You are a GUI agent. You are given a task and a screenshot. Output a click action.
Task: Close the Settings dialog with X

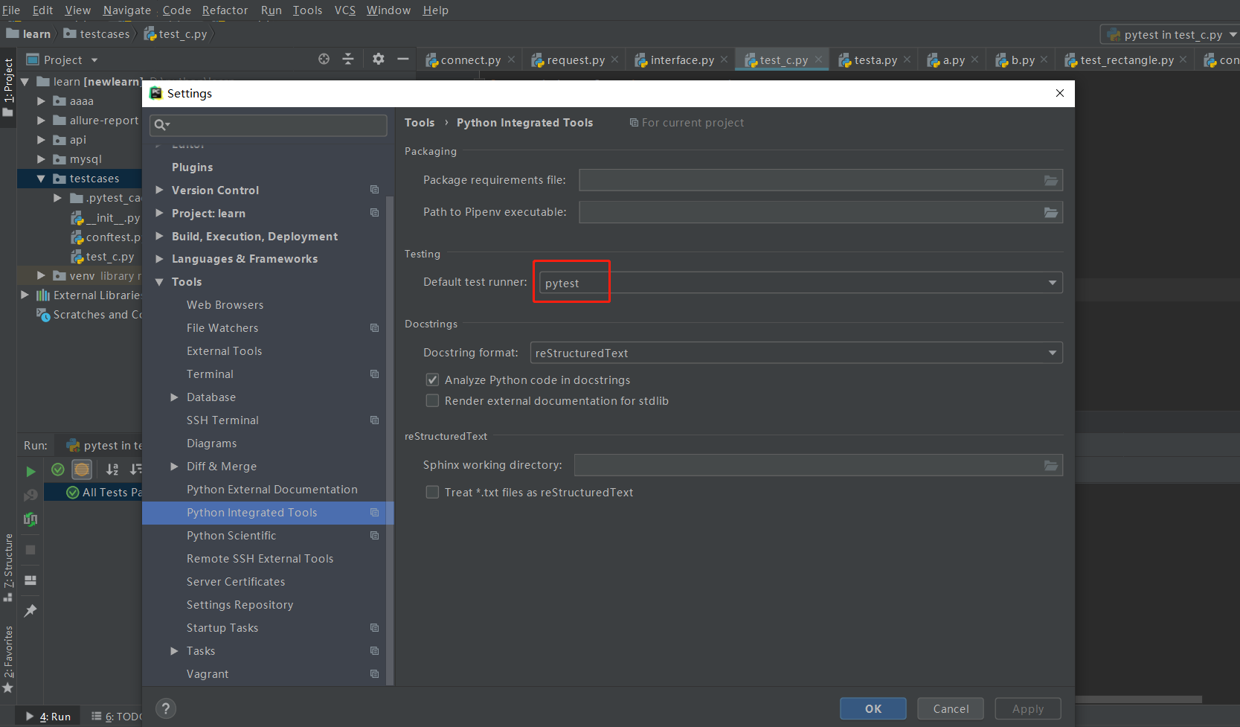click(x=1060, y=93)
